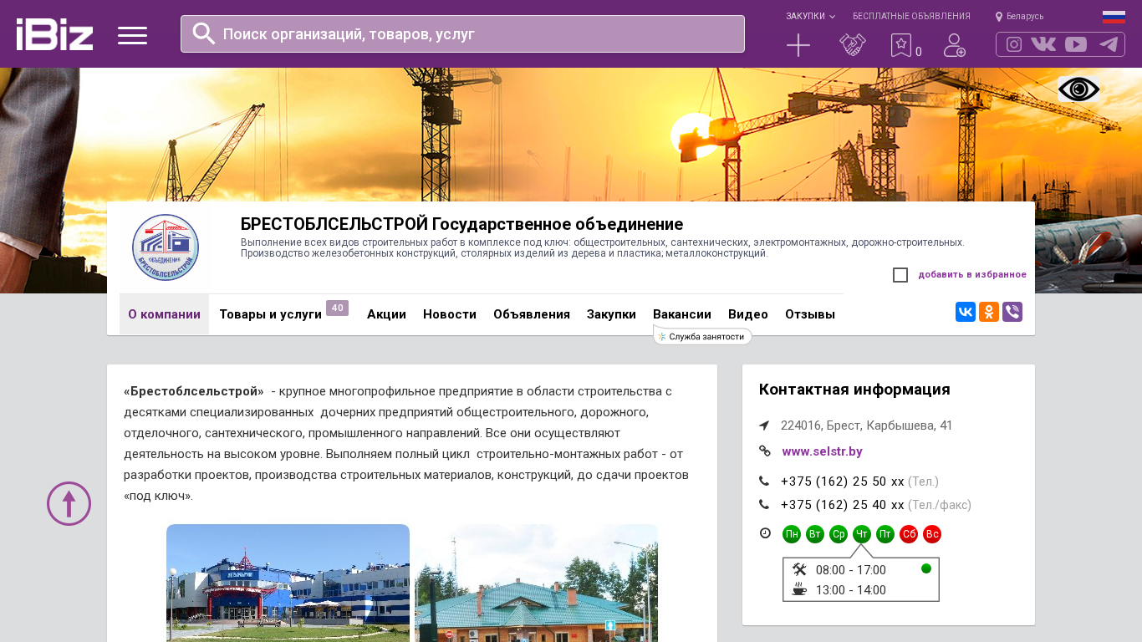The height and width of the screenshot is (642, 1142).
Task: Select Sunday (Вс) schedule day
Action: [x=932, y=534]
